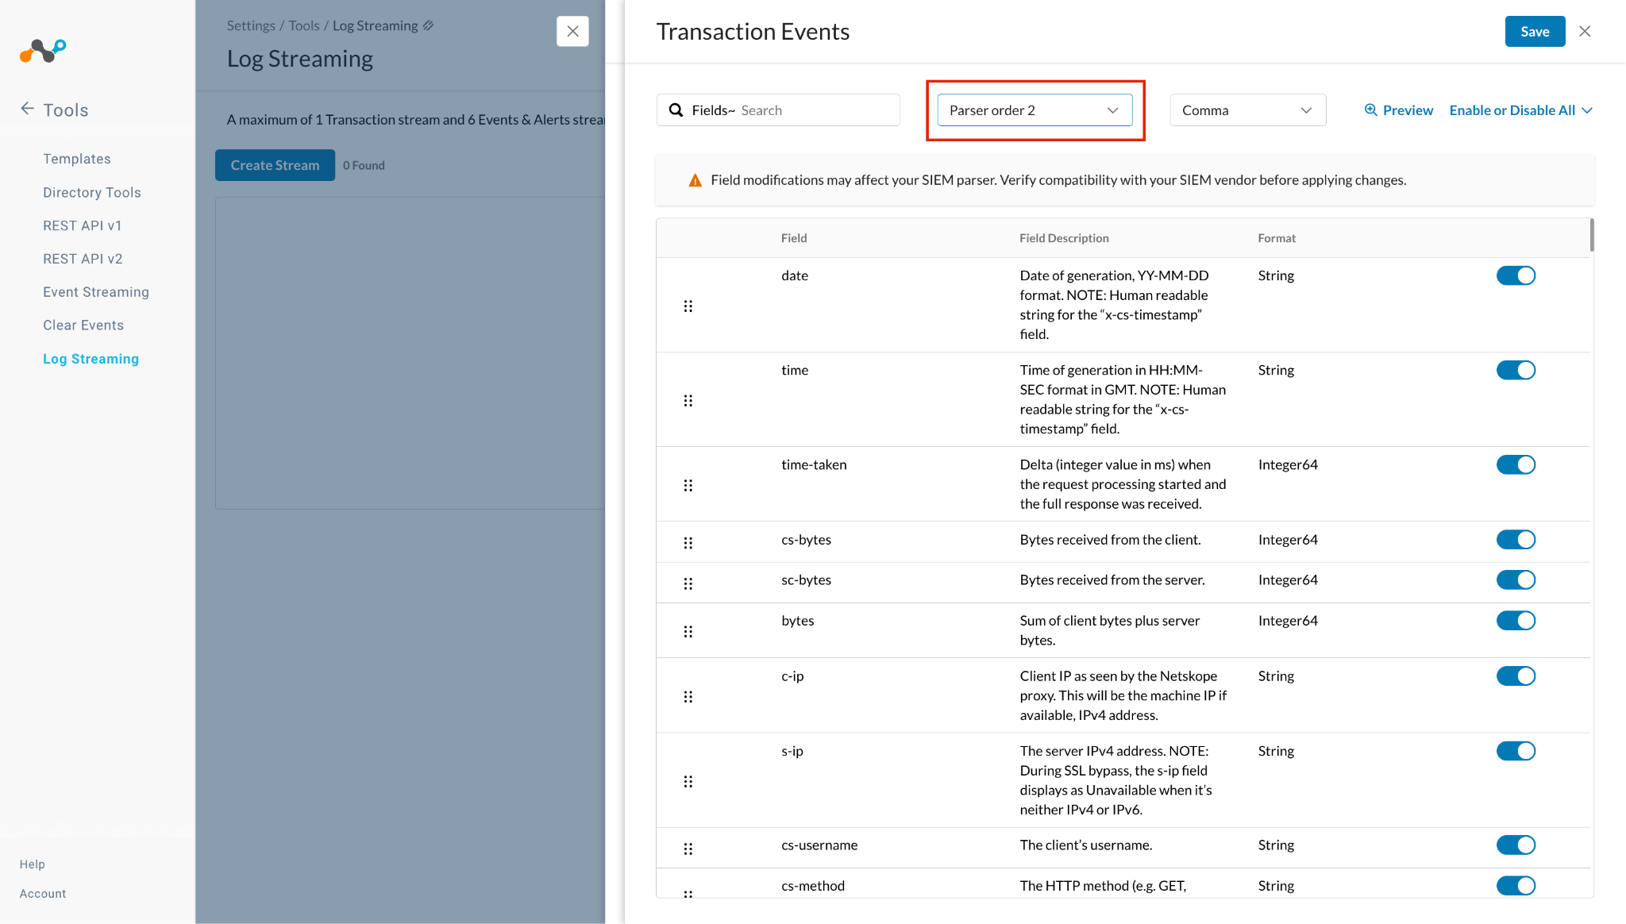Click the Save button
The height and width of the screenshot is (924, 1626).
coord(1535,32)
